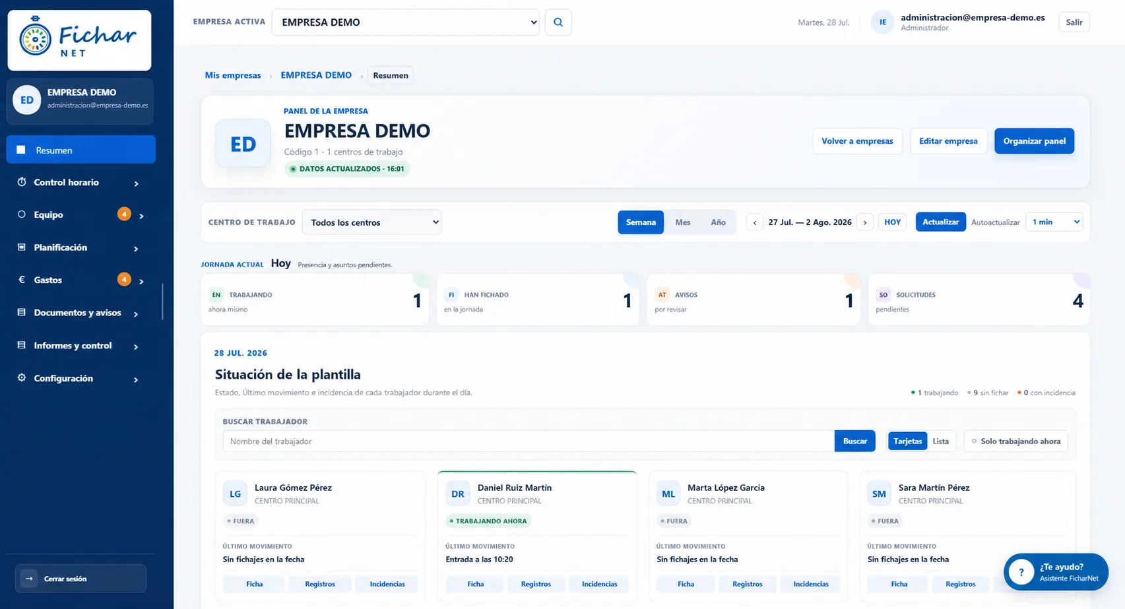Go to next week with right arrow
The image size is (1125, 609).
(865, 222)
